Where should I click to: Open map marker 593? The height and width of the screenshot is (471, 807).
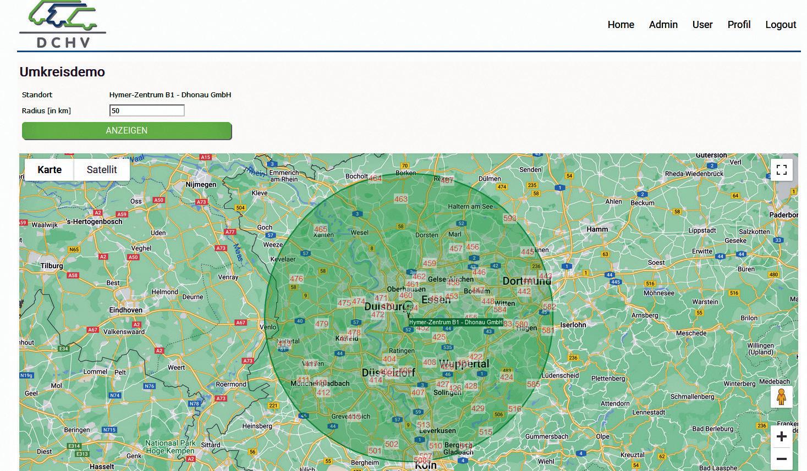coord(510,218)
